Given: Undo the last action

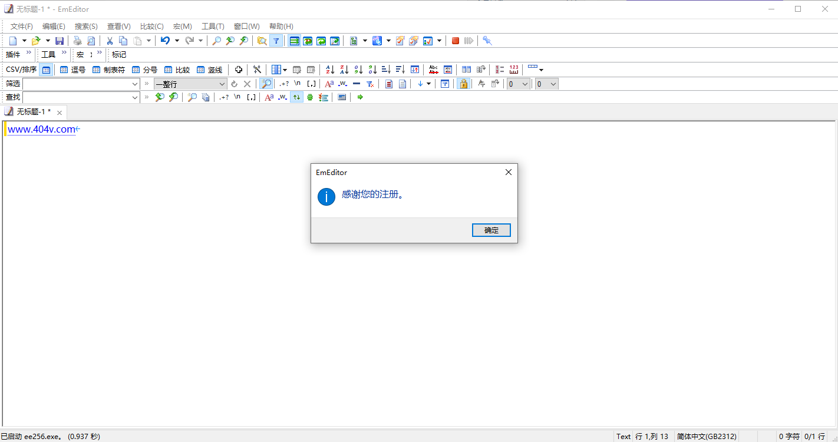Looking at the screenshot, I should (166, 41).
